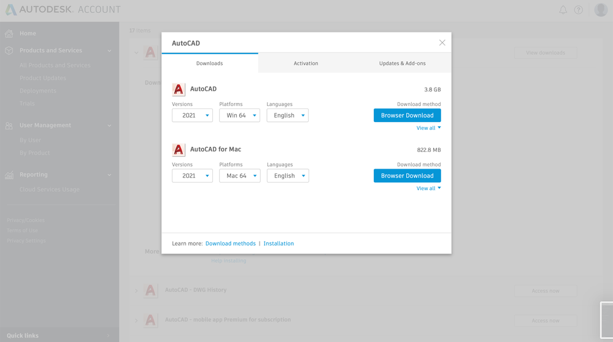The height and width of the screenshot is (342, 613).
Task: Click the AutoCAD product icon in dialog
Action: click(179, 89)
